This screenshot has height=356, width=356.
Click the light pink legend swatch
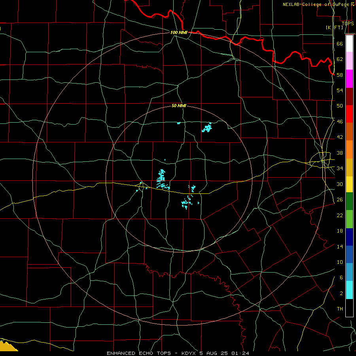pos(349,61)
